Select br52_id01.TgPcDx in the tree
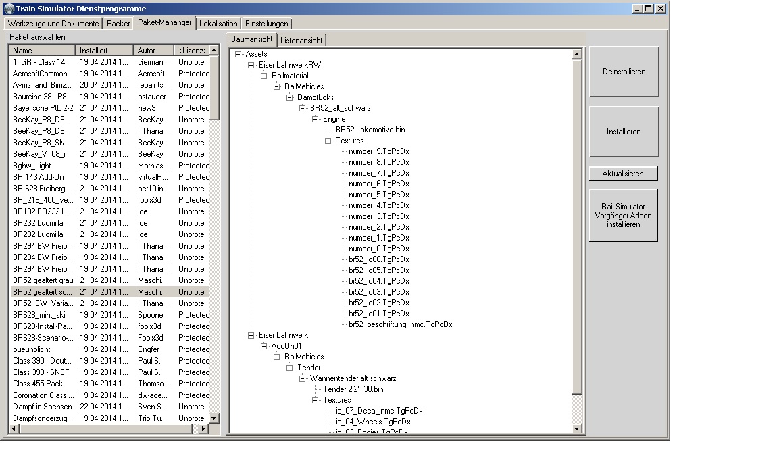The image size is (779, 475). pos(378,314)
